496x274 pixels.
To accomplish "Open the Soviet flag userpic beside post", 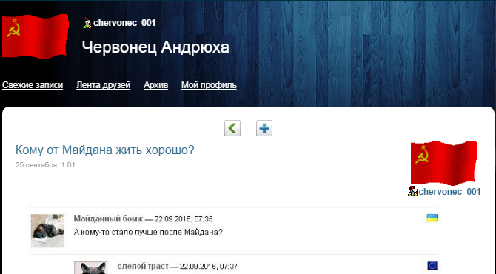I will (443, 163).
